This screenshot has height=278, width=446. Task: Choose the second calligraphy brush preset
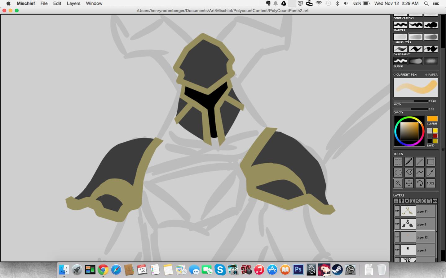click(x=416, y=49)
